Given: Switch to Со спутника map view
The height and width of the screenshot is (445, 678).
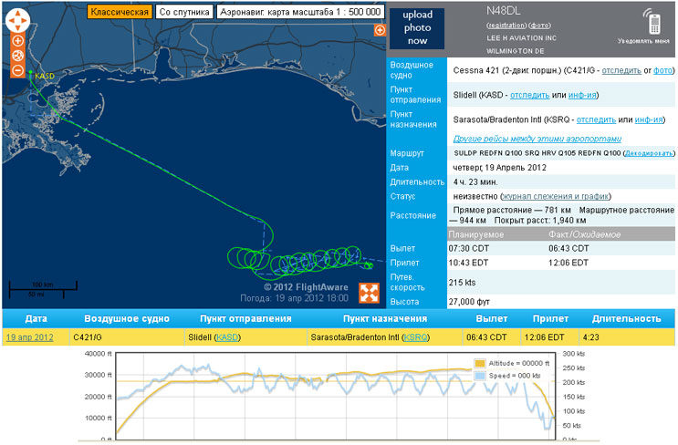Looking at the screenshot, I should click(x=184, y=12).
